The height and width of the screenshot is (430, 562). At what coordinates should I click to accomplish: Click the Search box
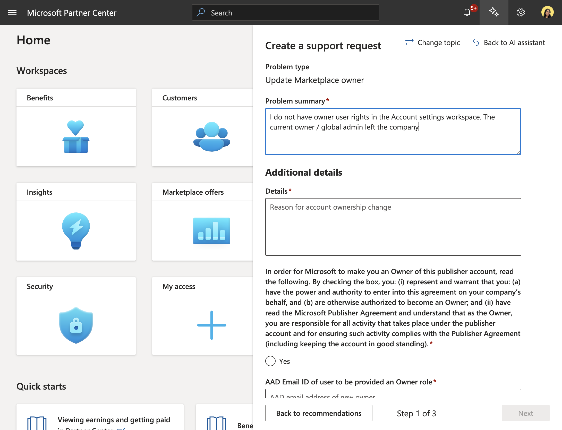(285, 12)
